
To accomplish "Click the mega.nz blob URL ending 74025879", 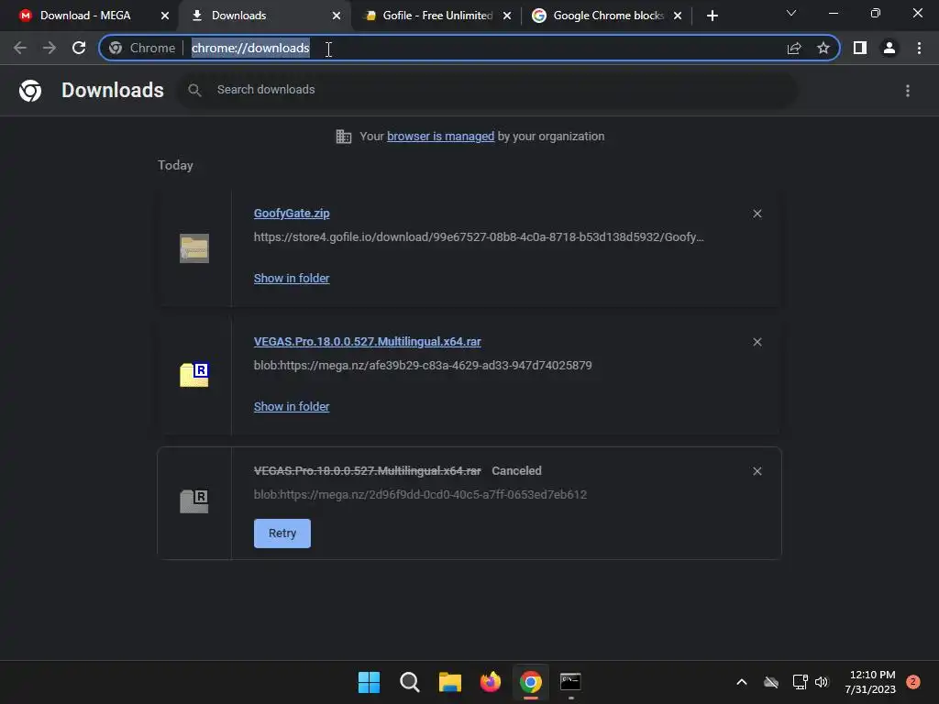I will 423,365.
